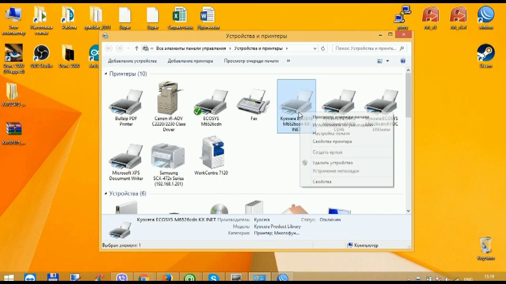The height and width of the screenshot is (284, 506).
Task: Select the Fax device icon
Action: pos(254,105)
